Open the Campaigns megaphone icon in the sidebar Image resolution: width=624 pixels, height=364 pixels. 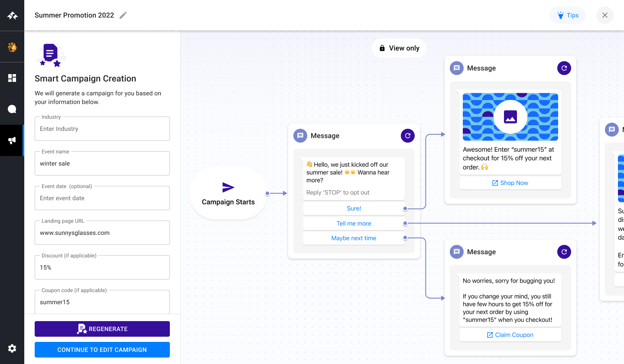pyautogui.click(x=12, y=140)
